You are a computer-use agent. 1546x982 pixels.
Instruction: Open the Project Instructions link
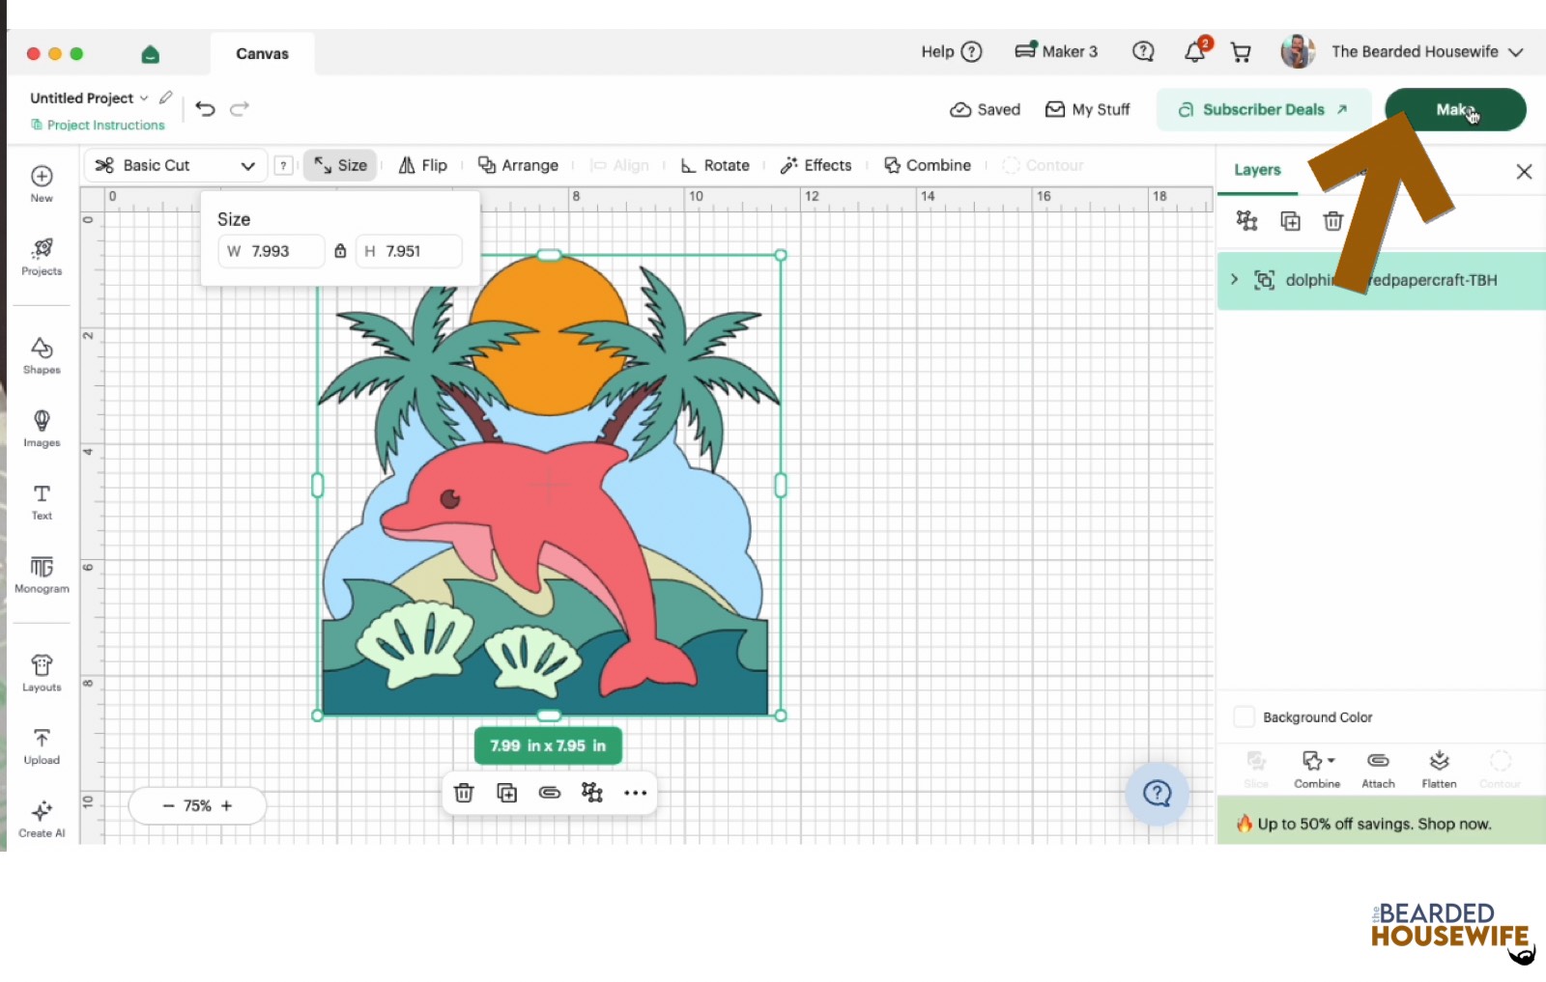98,126
